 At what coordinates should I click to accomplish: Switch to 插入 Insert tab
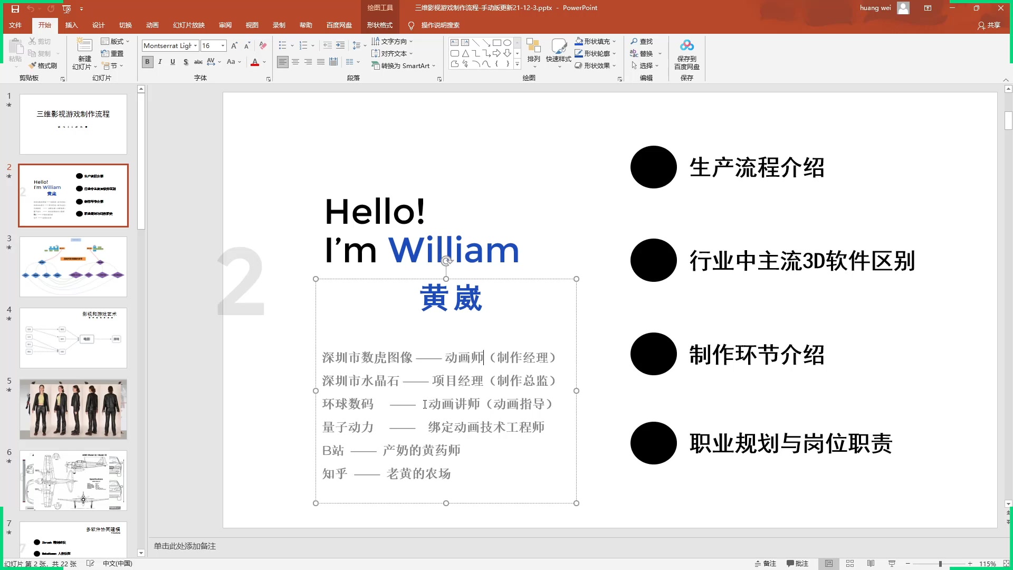point(71,25)
